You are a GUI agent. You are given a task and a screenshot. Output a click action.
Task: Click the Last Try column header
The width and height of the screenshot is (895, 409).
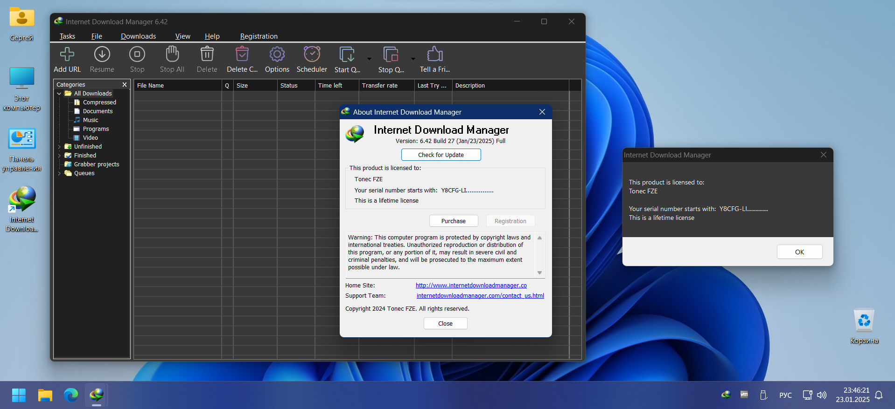point(433,86)
